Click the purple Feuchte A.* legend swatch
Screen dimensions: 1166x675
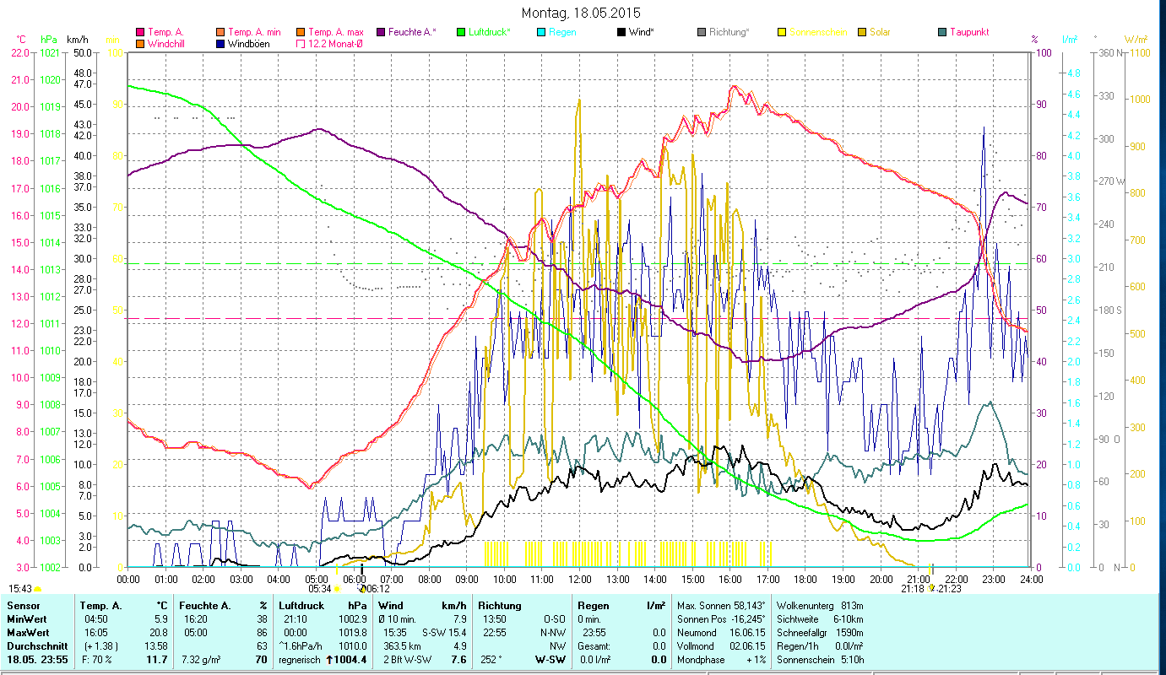[x=380, y=32]
